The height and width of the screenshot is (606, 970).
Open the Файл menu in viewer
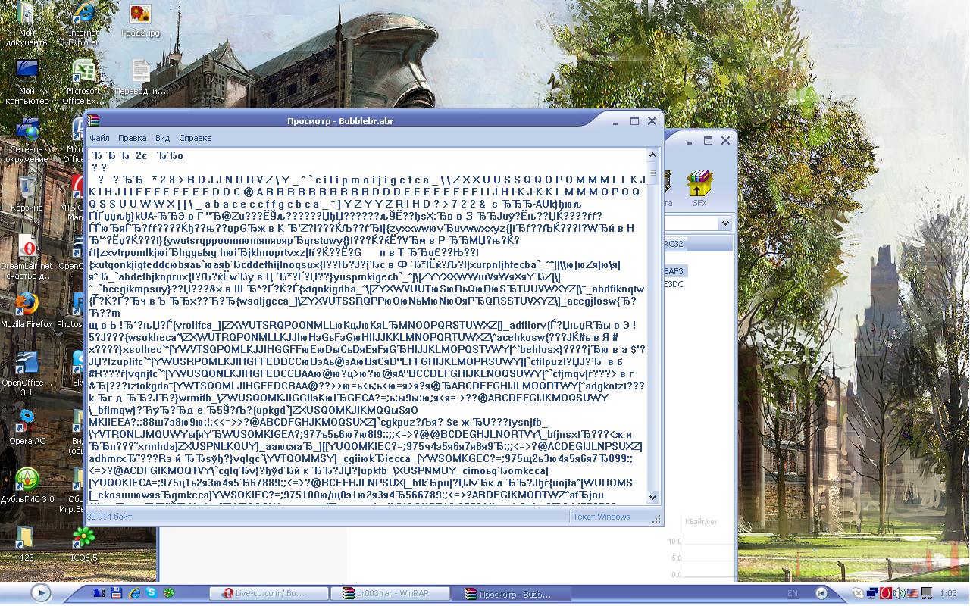point(99,138)
